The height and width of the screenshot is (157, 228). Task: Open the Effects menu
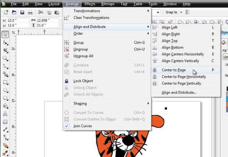(90, 4)
